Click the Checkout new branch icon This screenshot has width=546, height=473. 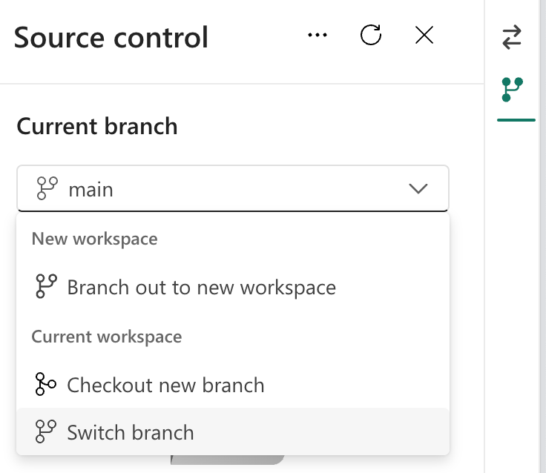click(x=46, y=385)
